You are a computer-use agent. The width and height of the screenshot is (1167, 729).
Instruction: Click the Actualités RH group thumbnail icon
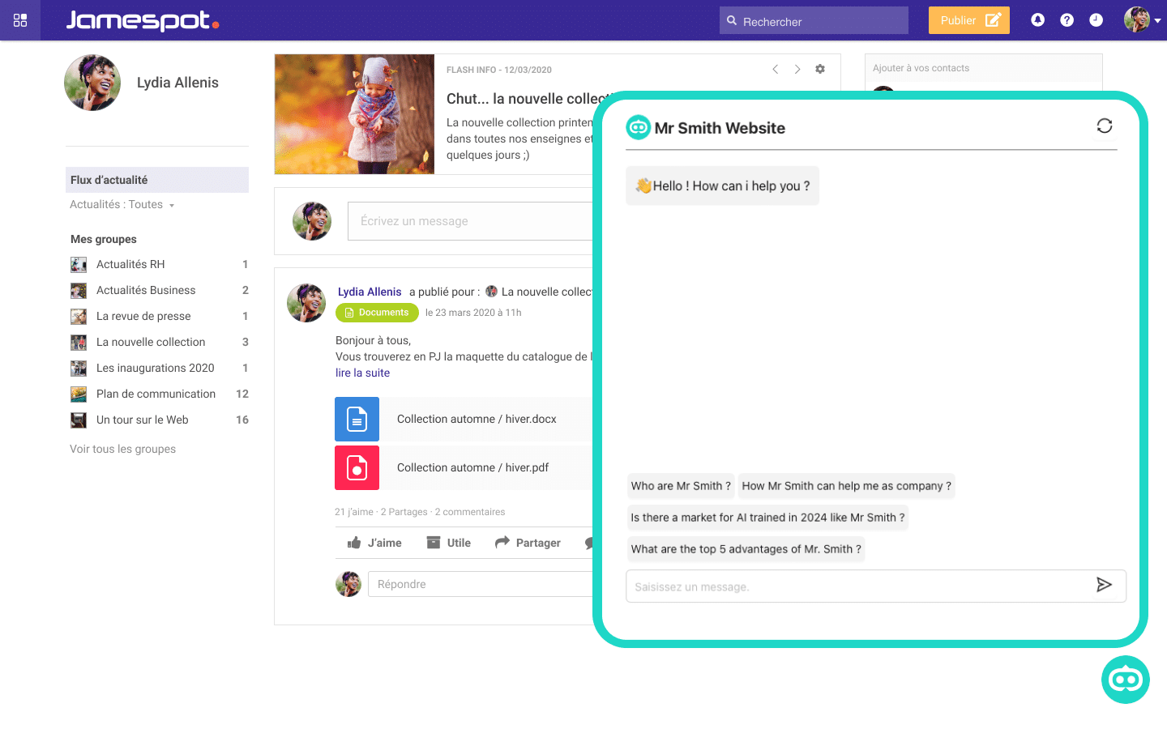click(79, 264)
